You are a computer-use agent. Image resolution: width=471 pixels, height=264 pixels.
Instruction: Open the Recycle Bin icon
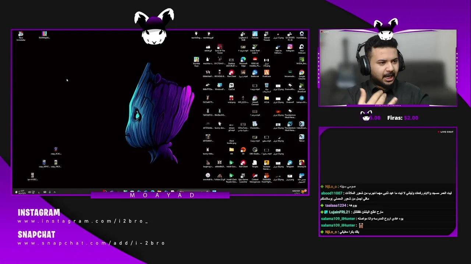(266, 88)
